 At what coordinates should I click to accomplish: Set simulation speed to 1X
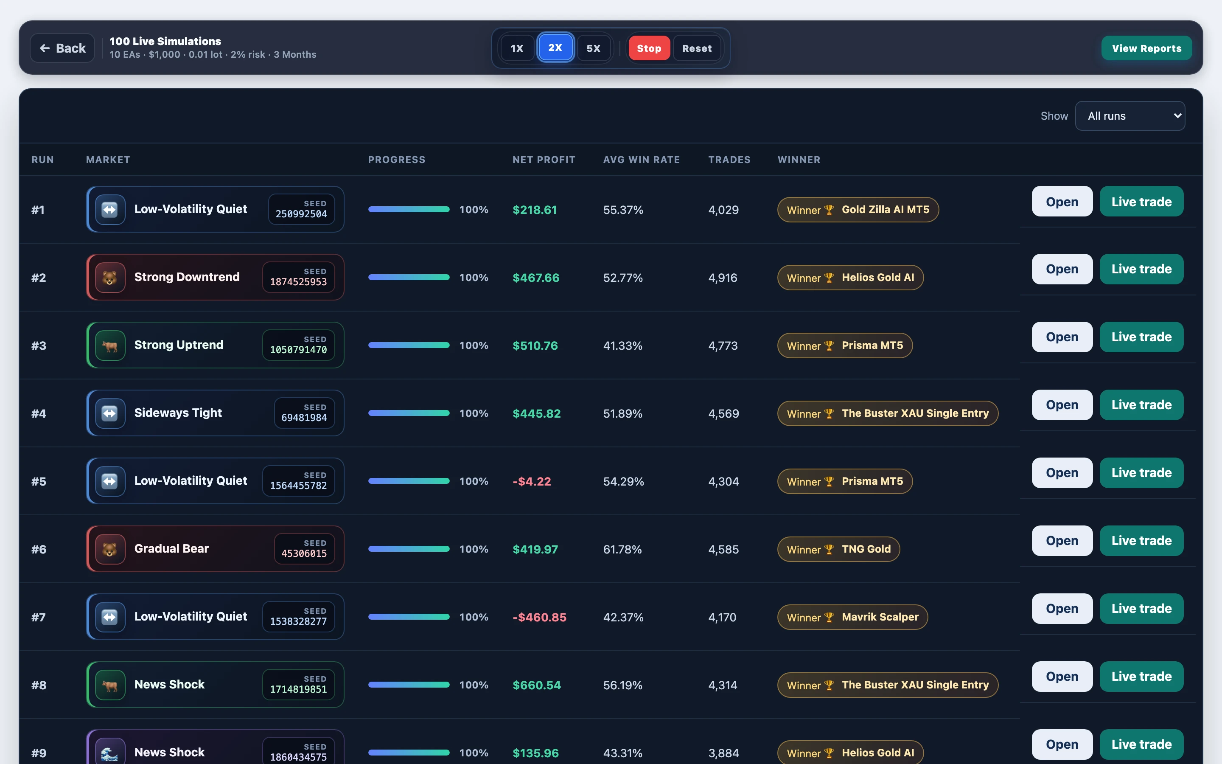click(x=516, y=48)
